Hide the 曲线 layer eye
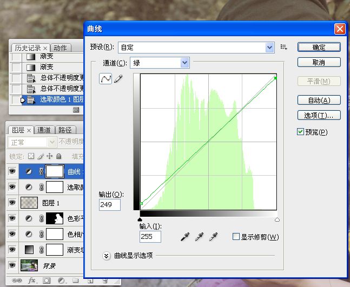This screenshot has width=350, height=287. (12, 171)
